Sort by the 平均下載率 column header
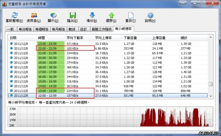The image size is (221, 136). point(79,38)
